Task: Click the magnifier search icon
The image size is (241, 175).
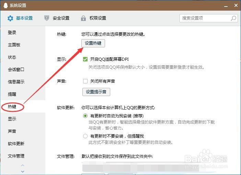Action: [x=233, y=18]
